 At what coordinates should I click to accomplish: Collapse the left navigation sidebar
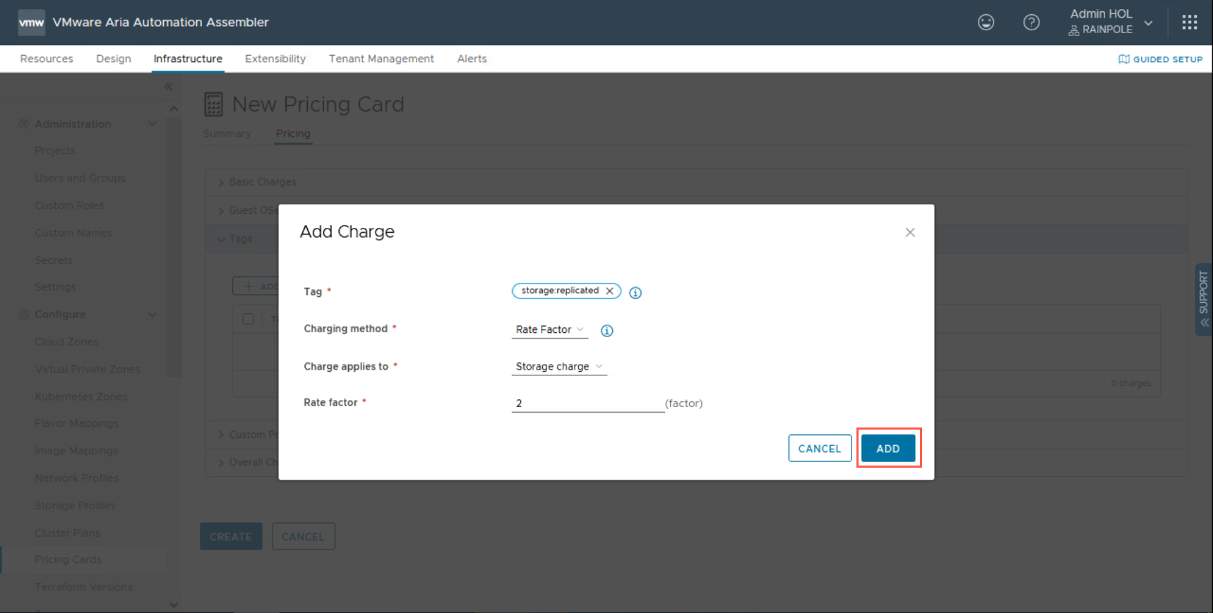click(x=168, y=87)
